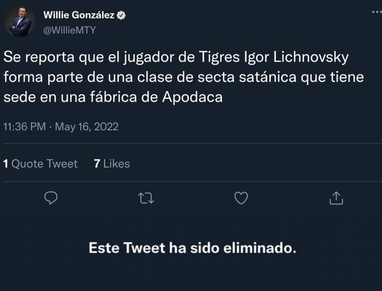Select the May 16, 2022 date
Image resolution: width=382 pixels, height=291 pixels.
pyautogui.click(x=87, y=127)
